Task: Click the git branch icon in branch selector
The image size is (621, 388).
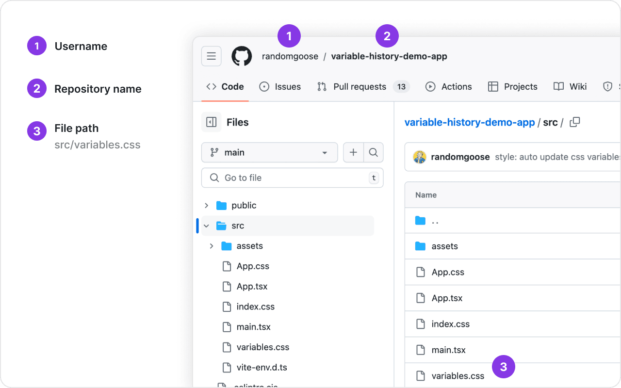Action: [x=214, y=152]
